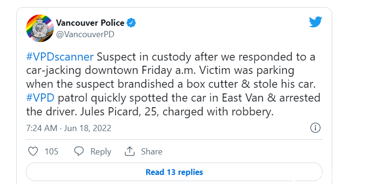
Task: Click the Read 13 replies button
Action: click(x=174, y=172)
